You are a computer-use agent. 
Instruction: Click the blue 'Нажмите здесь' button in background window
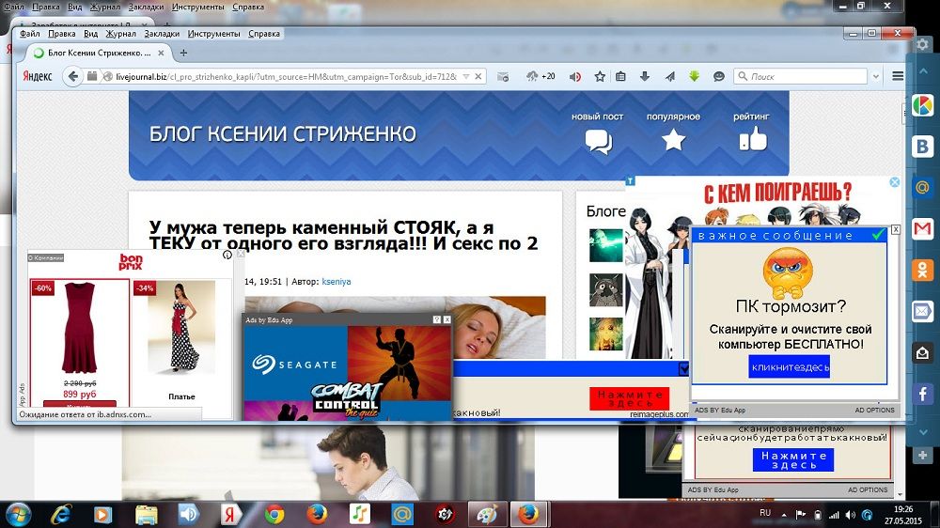pyautogui.click(x=793, y=459)
